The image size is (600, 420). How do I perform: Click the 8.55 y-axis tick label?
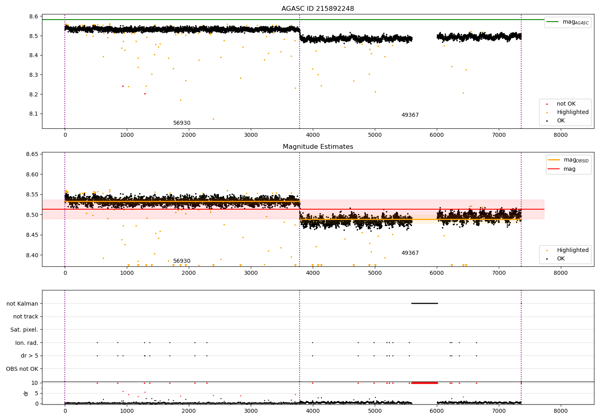(32, 195)
